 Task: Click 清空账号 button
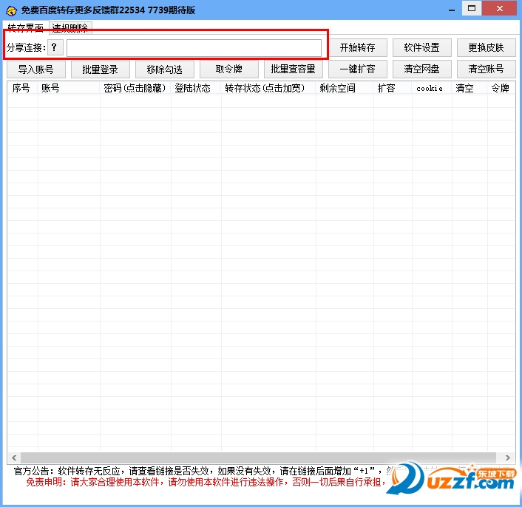486,69
